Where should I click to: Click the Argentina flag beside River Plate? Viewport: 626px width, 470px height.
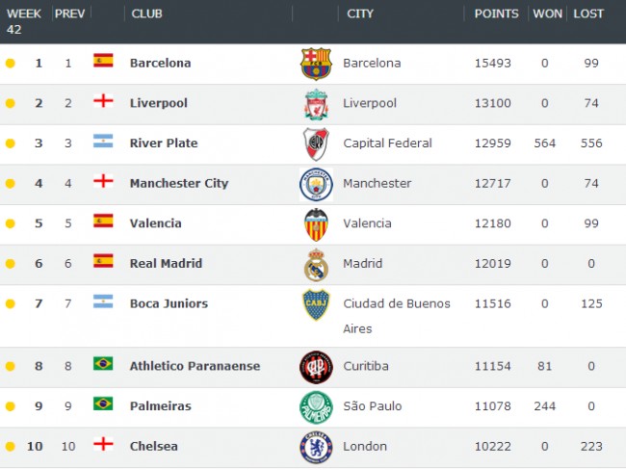point(103,141)
